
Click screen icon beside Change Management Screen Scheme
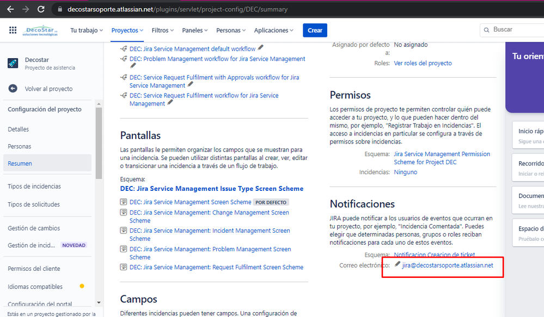(123, 212)
